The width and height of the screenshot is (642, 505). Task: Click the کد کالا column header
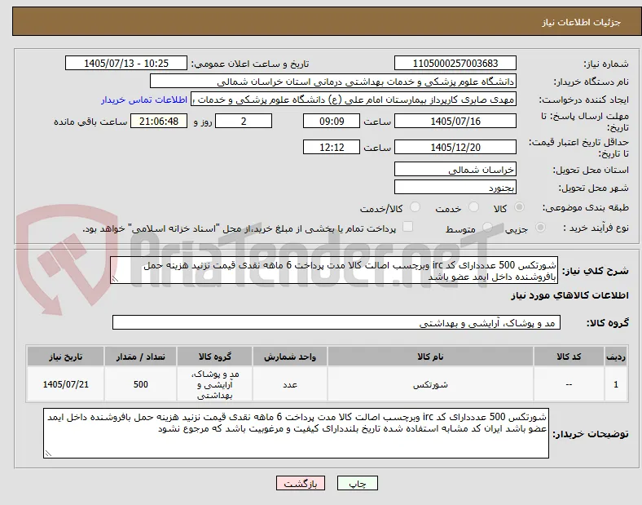click(x=569, y=357)
